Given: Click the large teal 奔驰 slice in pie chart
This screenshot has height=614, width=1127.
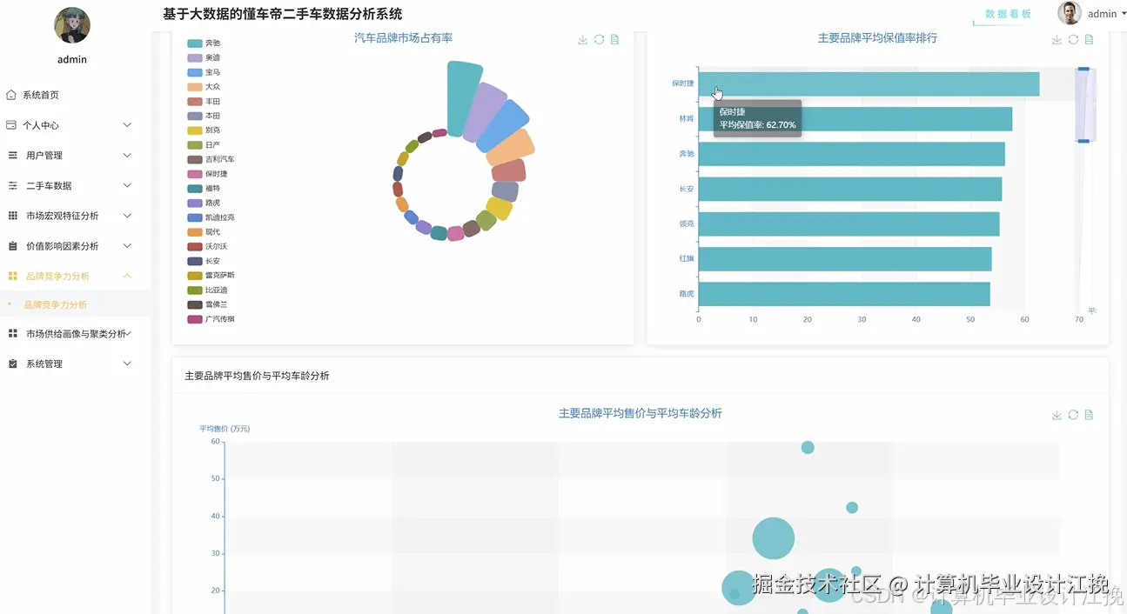Looking at the screenshot, I should point(464,97).
